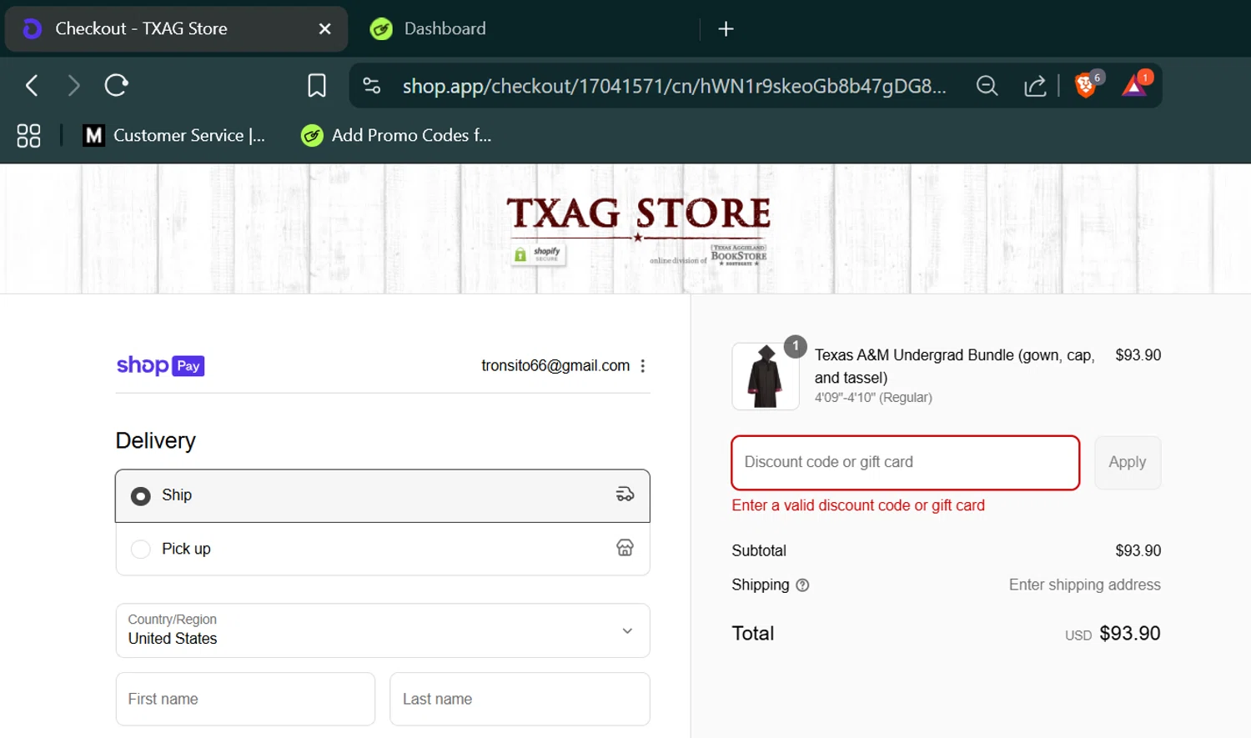
Task: Click the Delivery heading
Action: [156, 440]
